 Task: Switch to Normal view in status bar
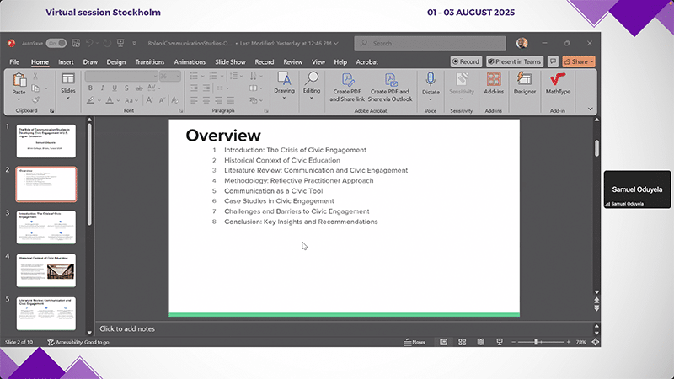pyautogui.click(x=442, y=342)
